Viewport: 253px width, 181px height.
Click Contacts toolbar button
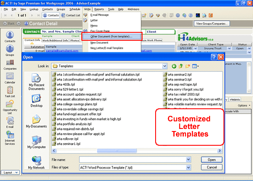pos(51,15)
